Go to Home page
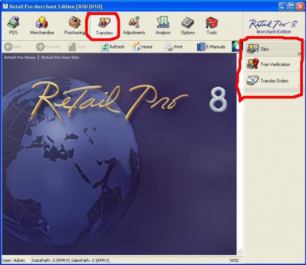 pos(143,47)
